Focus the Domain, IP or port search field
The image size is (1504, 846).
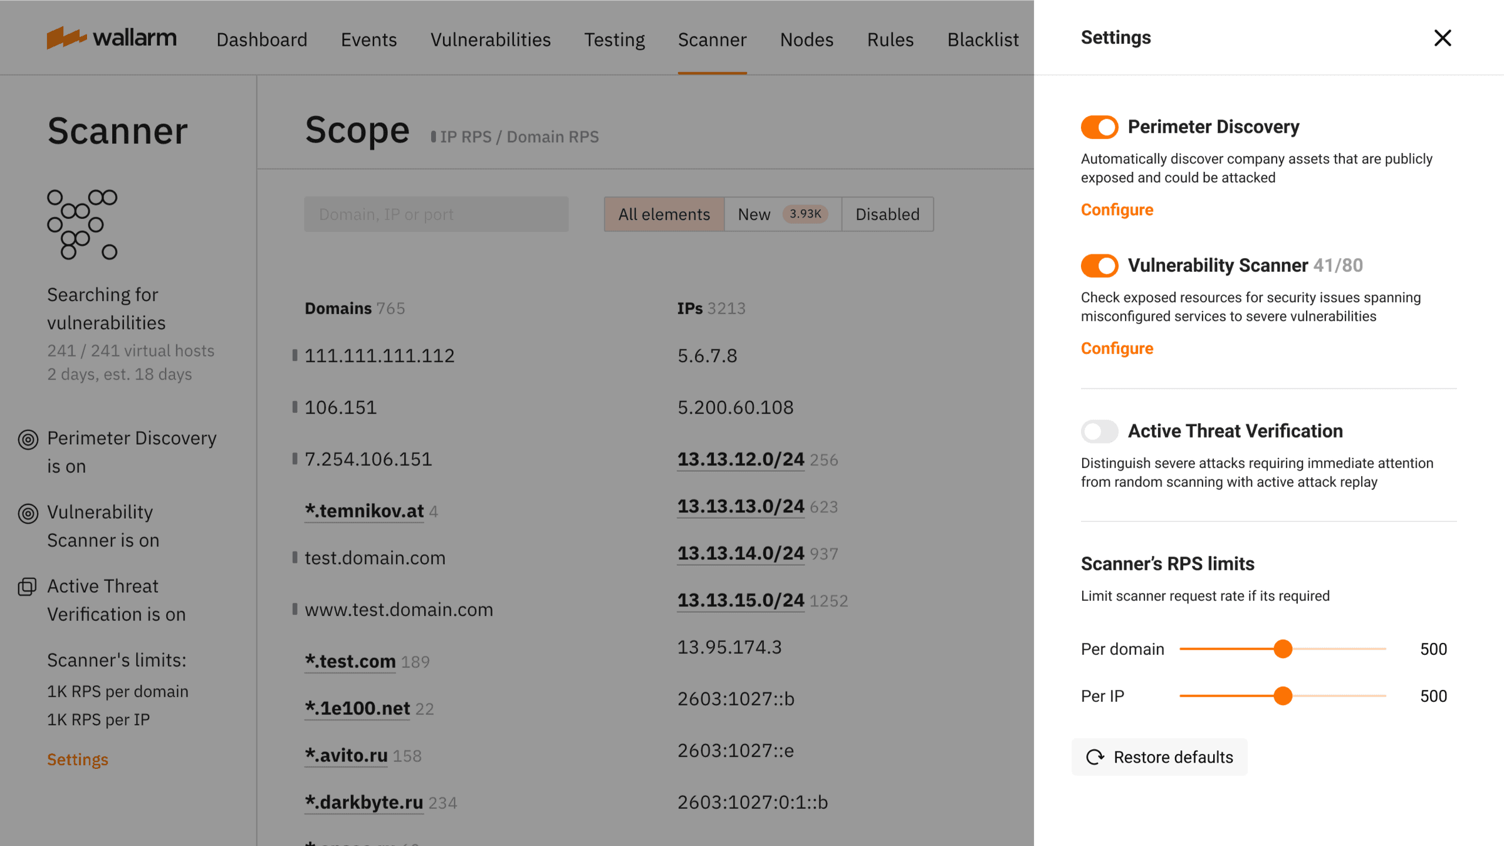point(436,214)
